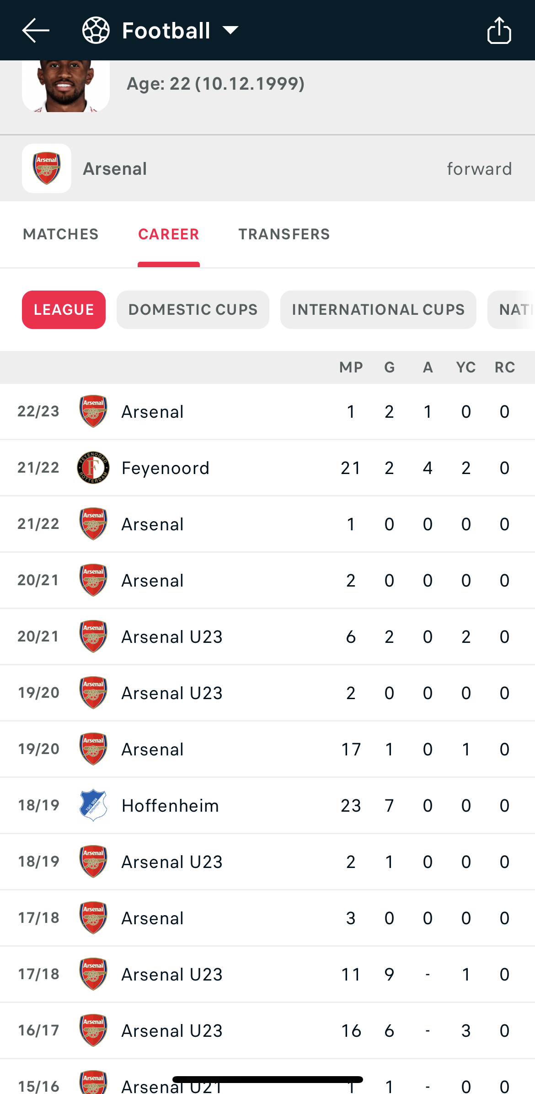Select the Career tab
This screenshot has width=535, height=1094.
click(x=168, y=234)
